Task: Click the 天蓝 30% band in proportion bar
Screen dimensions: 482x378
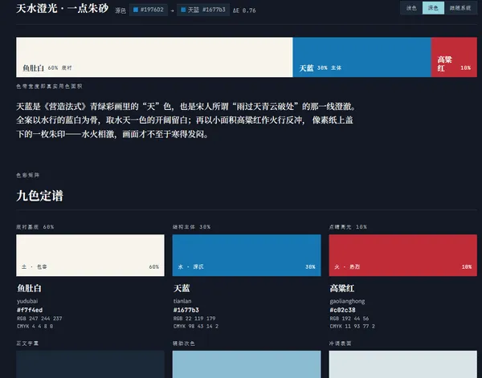Action: [x=361, y=57]
